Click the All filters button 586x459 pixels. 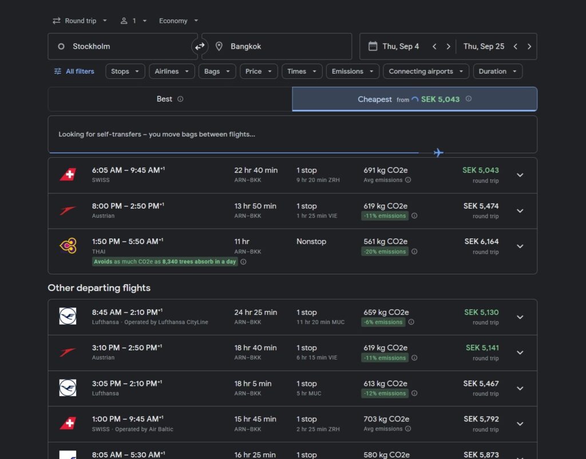point(74,71)
